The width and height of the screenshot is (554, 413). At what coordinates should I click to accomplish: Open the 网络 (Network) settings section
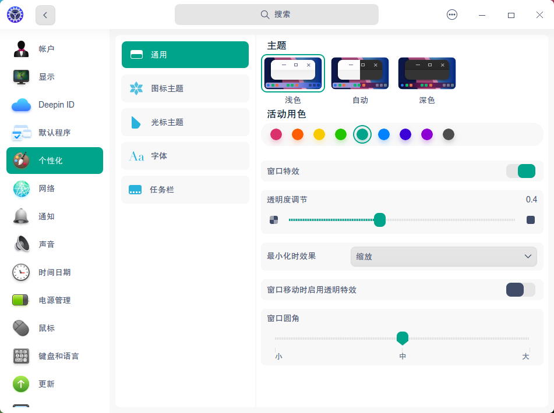55,188
